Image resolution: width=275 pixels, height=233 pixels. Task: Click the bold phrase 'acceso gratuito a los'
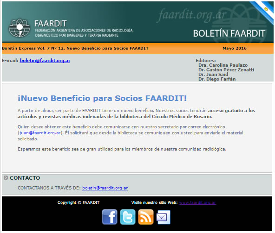[232, 111]
